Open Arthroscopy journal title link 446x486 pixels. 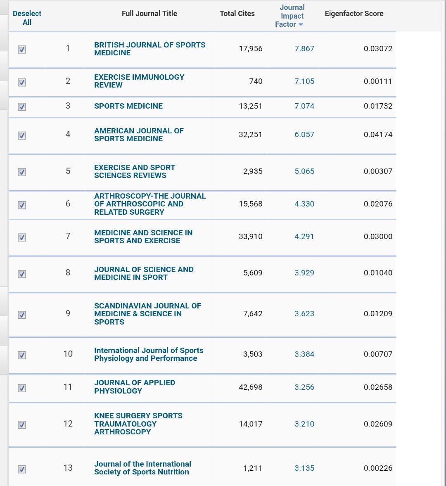click(x=150, y=204)
